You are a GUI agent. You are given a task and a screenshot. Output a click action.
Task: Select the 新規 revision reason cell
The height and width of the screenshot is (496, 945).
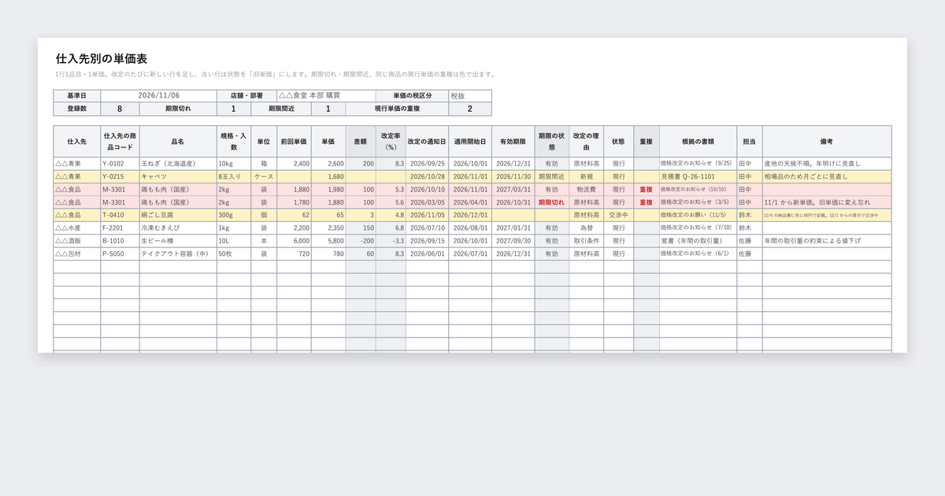(586, 177)
